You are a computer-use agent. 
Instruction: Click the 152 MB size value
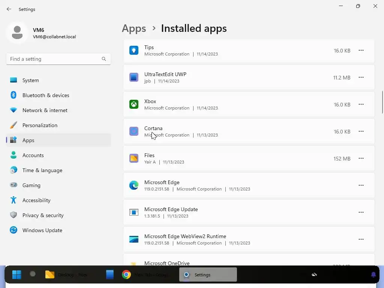(x=342, y=159)
